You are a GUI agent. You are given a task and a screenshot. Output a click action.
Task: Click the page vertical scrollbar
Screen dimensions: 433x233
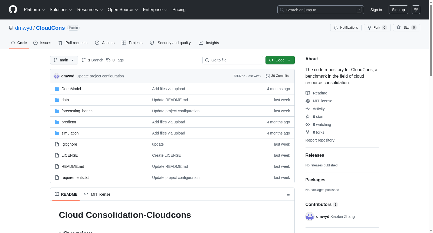(x=431, y=41)
